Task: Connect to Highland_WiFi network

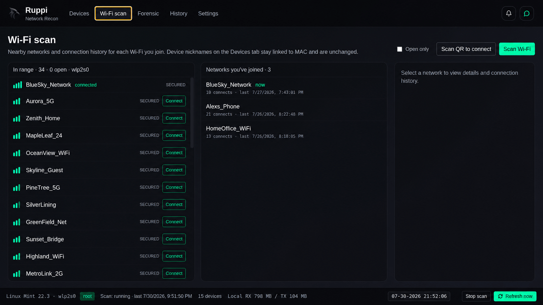Action: coord(174,256)
